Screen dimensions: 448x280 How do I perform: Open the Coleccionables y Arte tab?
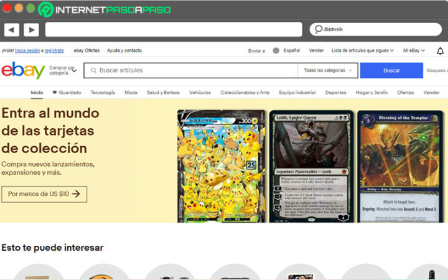245,93
